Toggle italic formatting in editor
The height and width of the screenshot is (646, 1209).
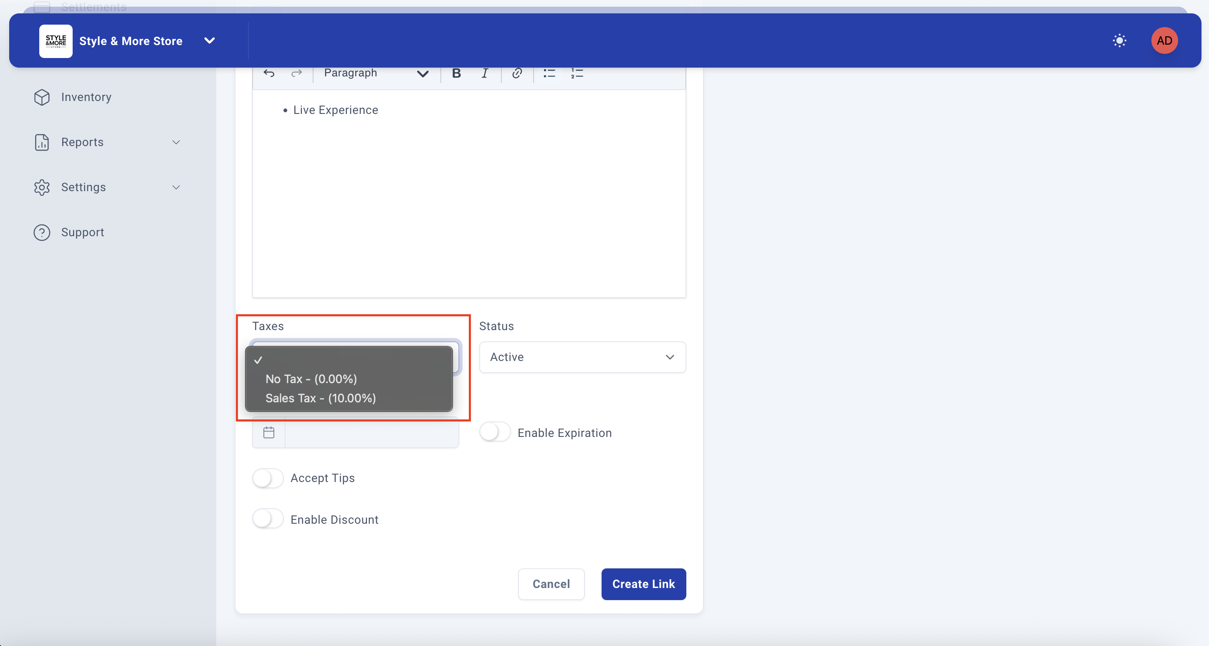click(485, 73)
